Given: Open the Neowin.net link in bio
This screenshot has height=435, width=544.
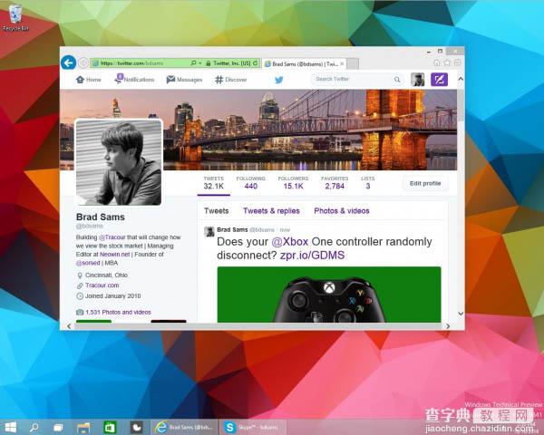Looking at the screenshot, I should 115,255.
